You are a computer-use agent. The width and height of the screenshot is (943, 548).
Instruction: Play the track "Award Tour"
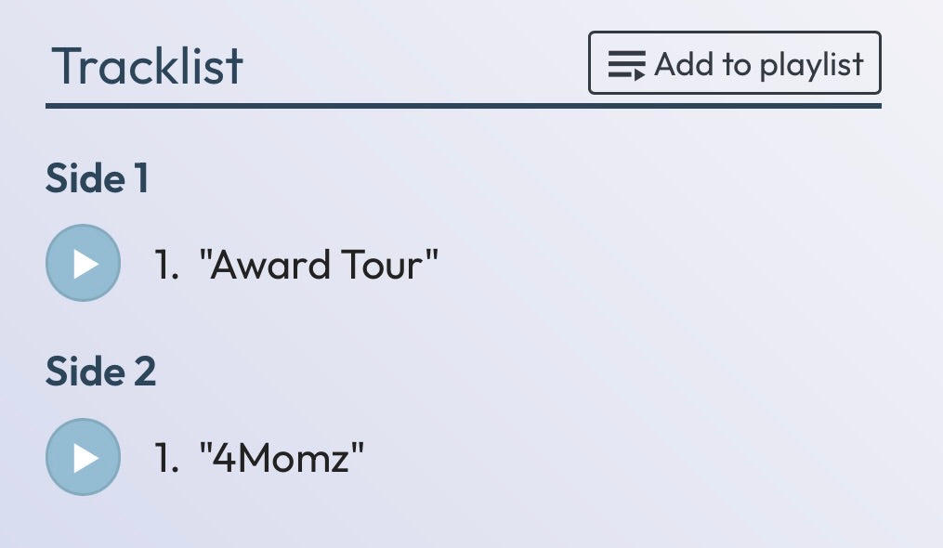click(x=83, y=263)
